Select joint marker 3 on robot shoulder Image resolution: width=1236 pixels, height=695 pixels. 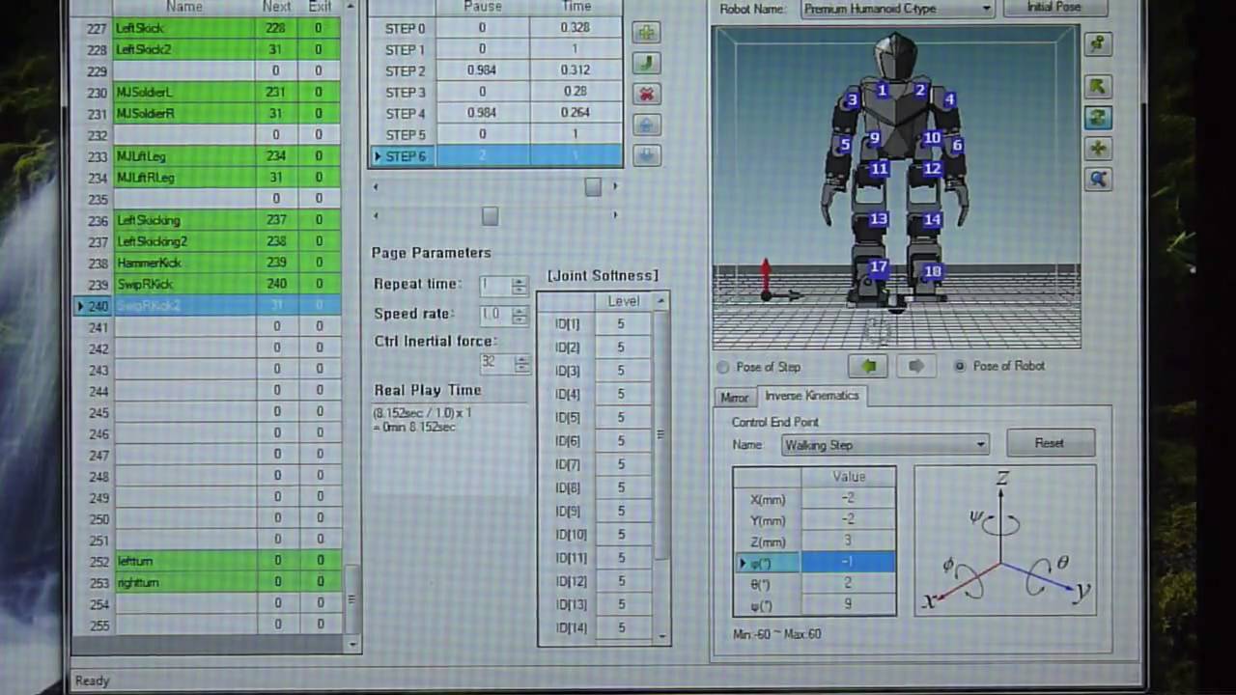852,99
